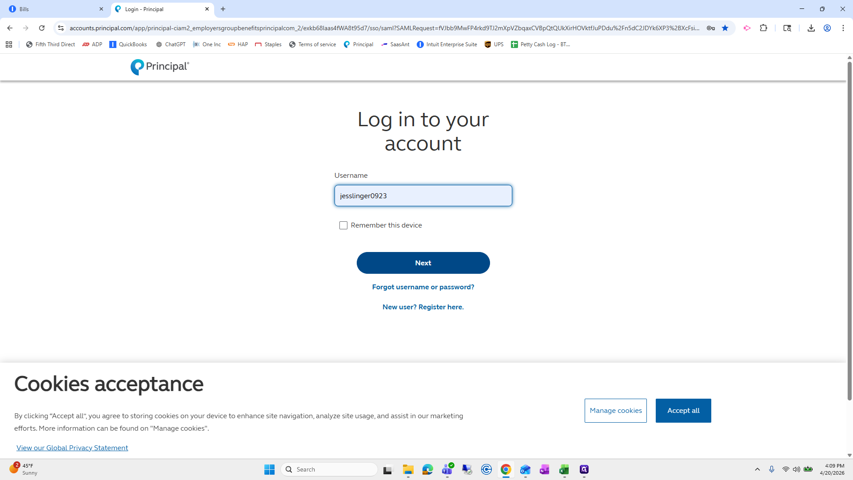The image size is (853, 480).
Task: Click the Principal logo in header
Action: pos(159,67)
